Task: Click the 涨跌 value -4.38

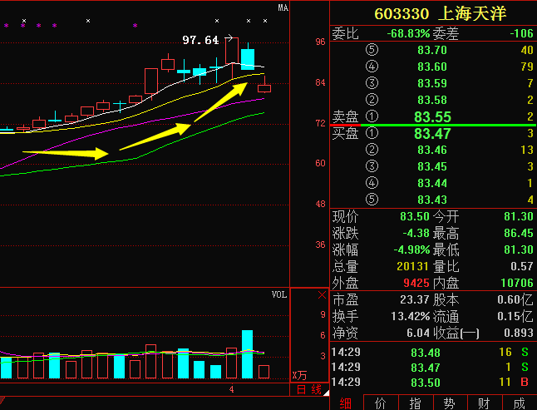Action: tap(416, 233)
